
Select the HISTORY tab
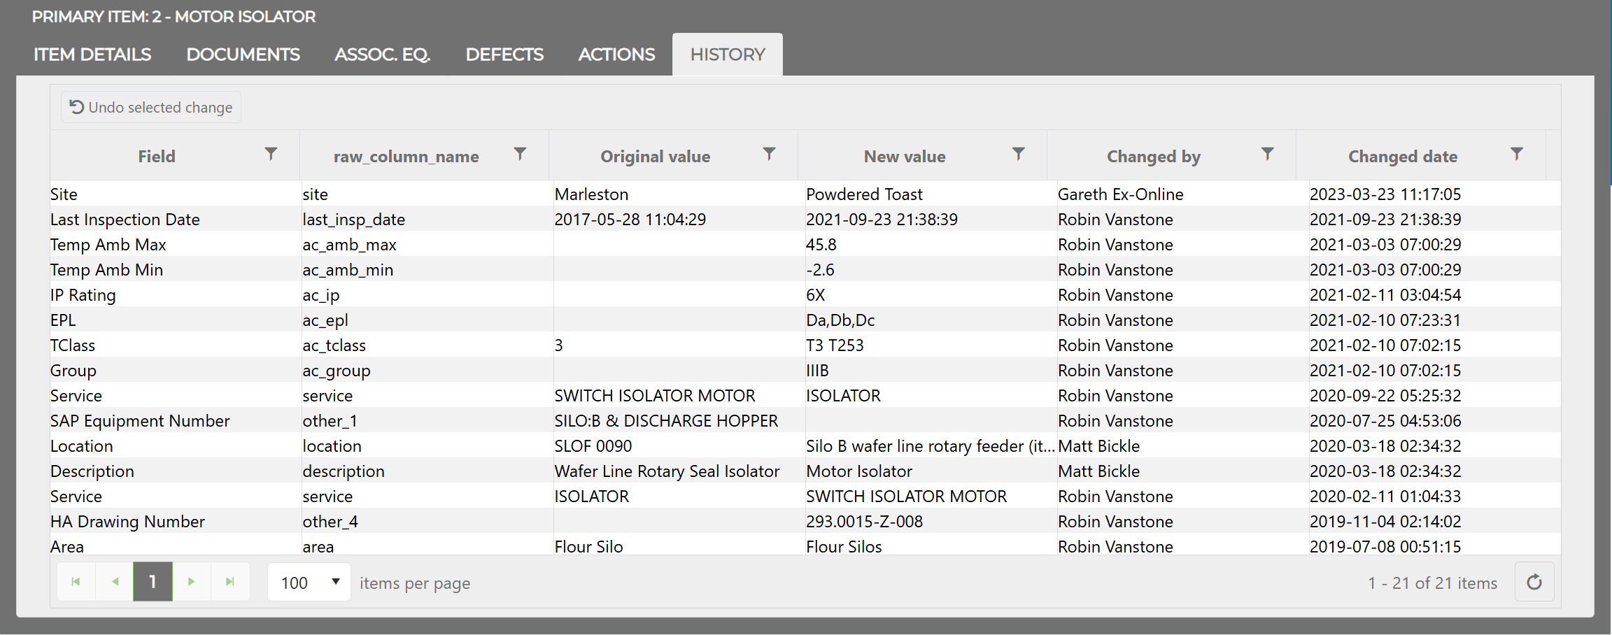click(728, 55)
